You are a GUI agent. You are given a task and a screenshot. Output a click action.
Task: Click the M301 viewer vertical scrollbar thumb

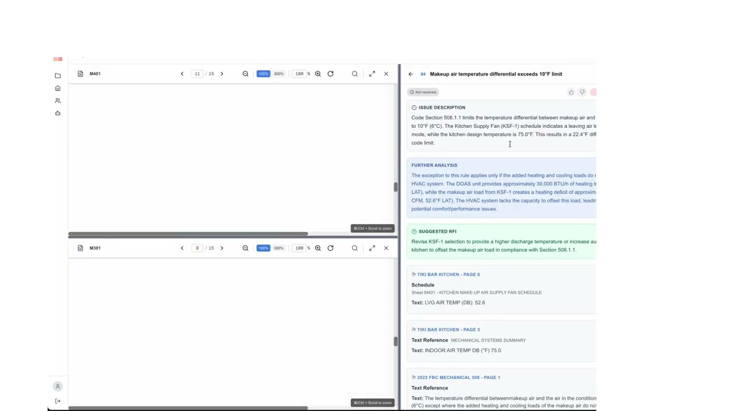395,341
